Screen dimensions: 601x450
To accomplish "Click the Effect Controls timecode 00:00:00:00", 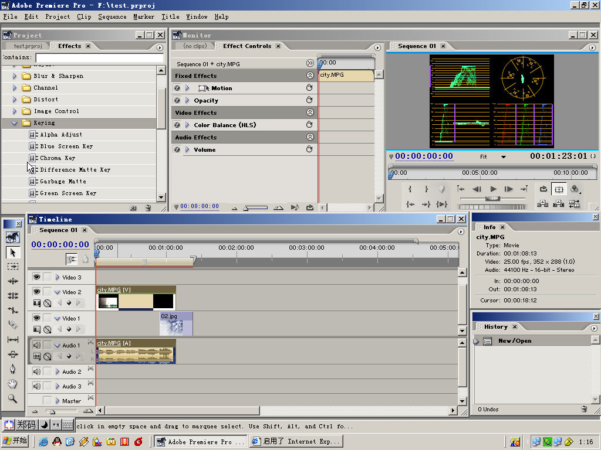I will tap(200, 206).
